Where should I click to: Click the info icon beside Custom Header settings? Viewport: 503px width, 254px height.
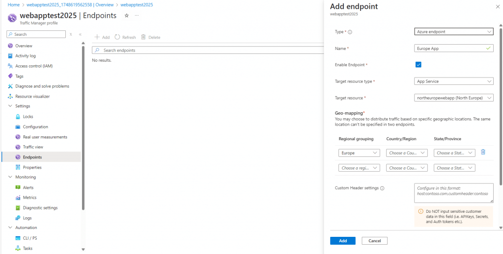pyautogui.click(x=382, y=188)
